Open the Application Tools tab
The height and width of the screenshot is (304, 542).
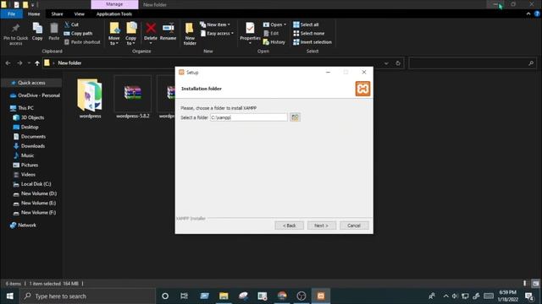(114, 14)
